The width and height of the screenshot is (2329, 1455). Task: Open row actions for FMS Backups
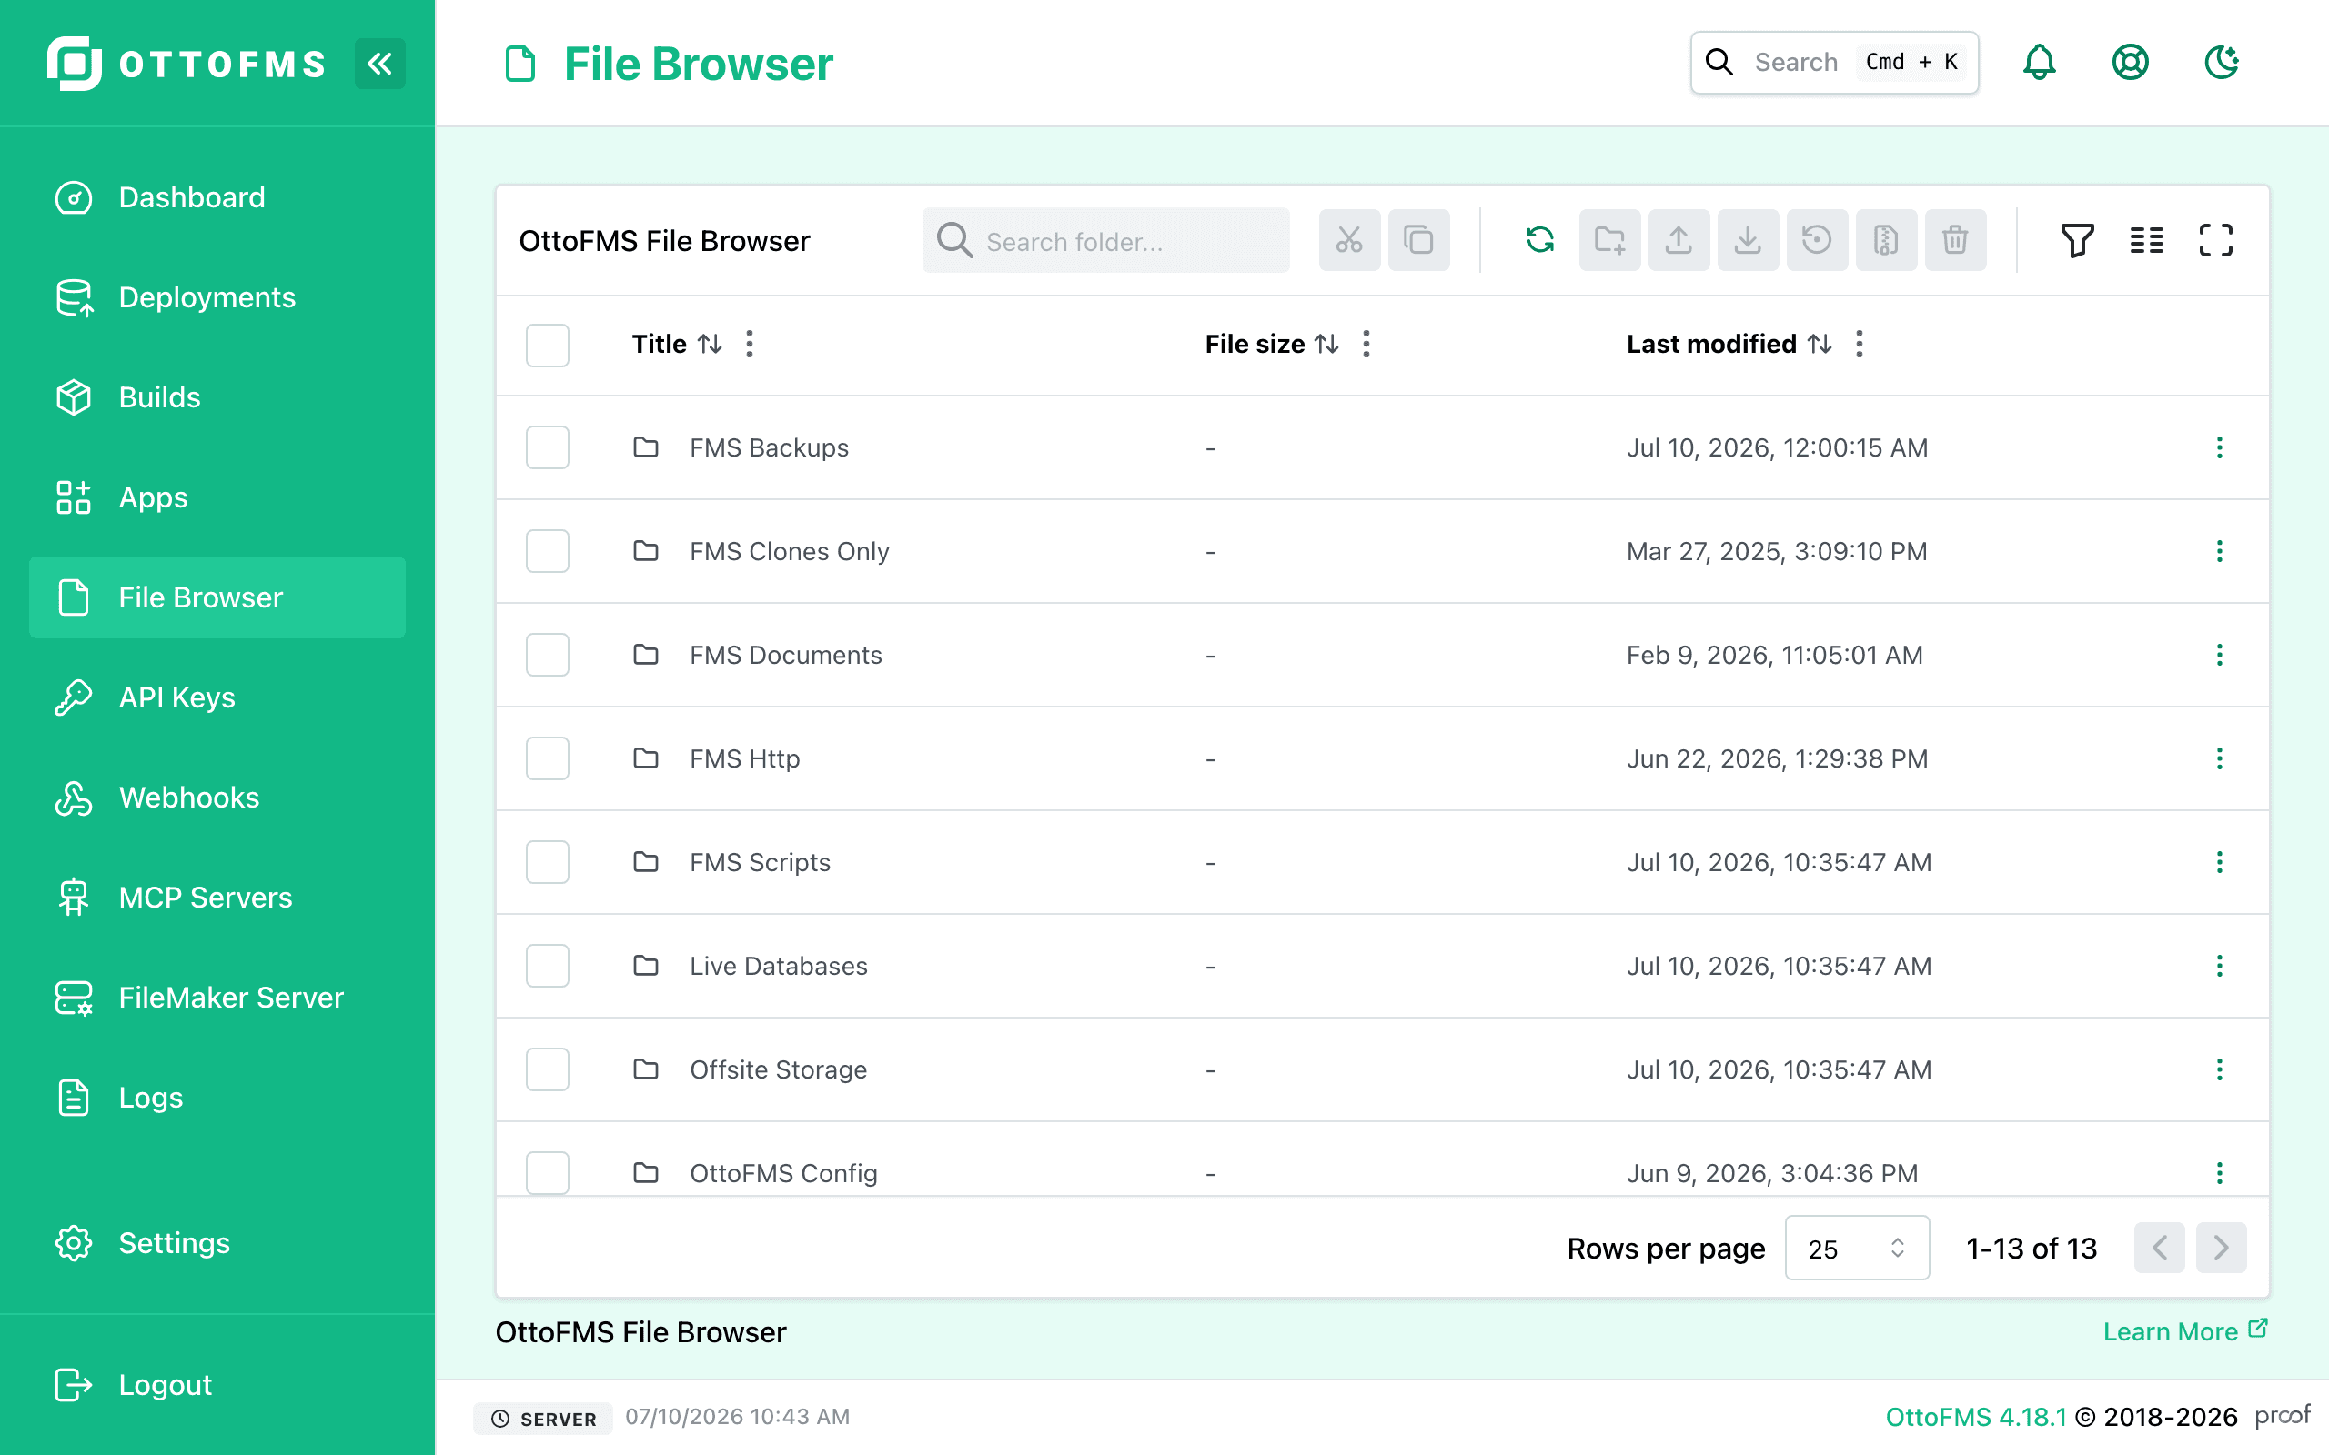coord(2219,447)
